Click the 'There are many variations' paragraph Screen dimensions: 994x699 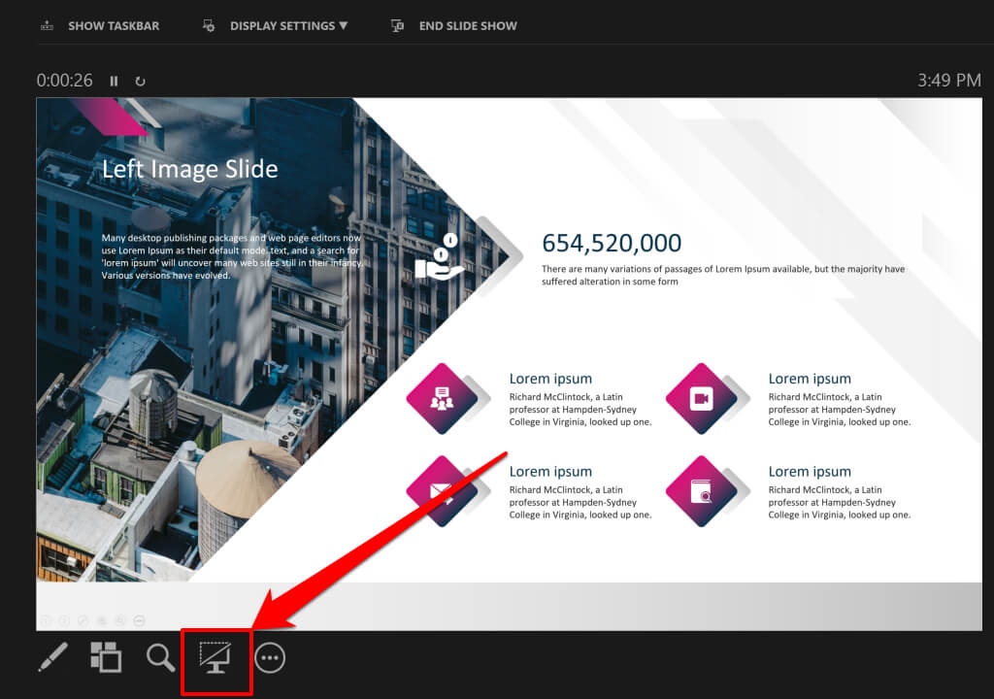[722, 276]
